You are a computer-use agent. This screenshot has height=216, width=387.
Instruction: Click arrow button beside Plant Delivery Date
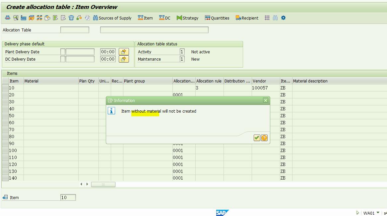(x=124, y=52)
